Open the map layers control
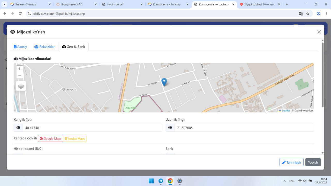 pos(21,86)
